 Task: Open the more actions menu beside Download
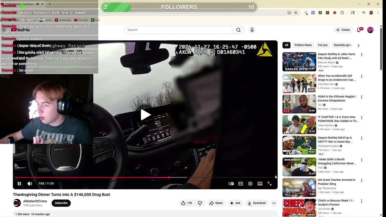point(274,203)
